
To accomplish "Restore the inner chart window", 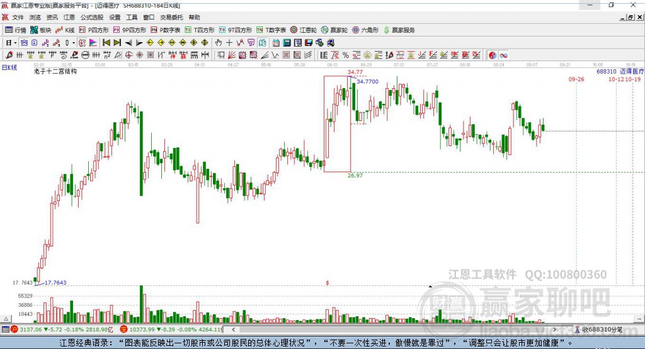I will click(631, 17).
